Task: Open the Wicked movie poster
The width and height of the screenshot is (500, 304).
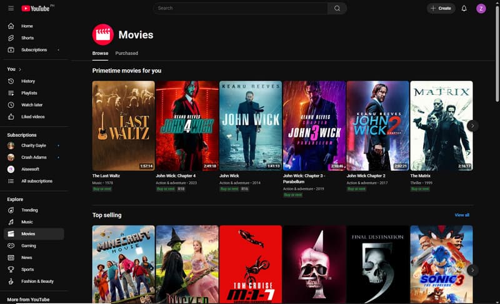Action: click(x=187, y=264)
